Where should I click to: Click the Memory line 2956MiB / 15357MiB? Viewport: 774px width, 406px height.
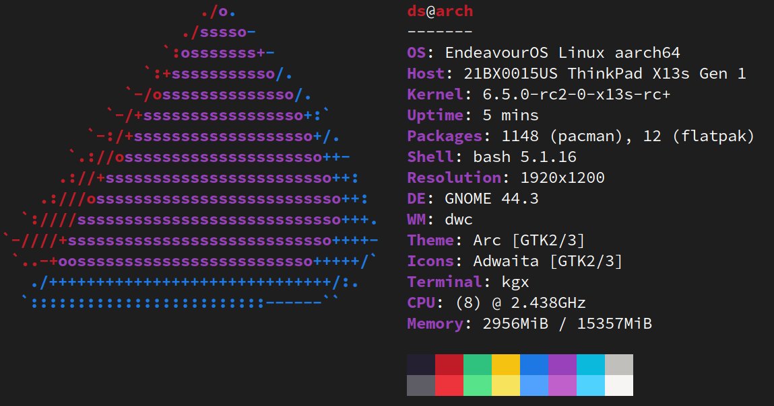(529, 324)
